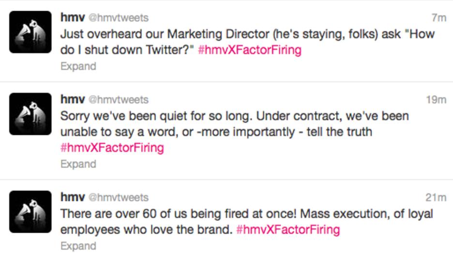Open the 19m timestamp link
The height and width of the screenshot is (253, 453).
tap(436, 100)
